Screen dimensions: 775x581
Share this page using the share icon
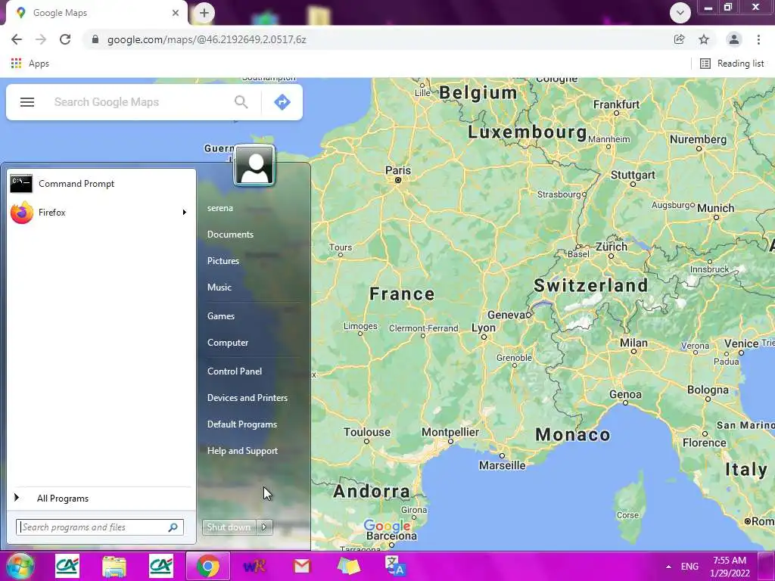point(679,39)
